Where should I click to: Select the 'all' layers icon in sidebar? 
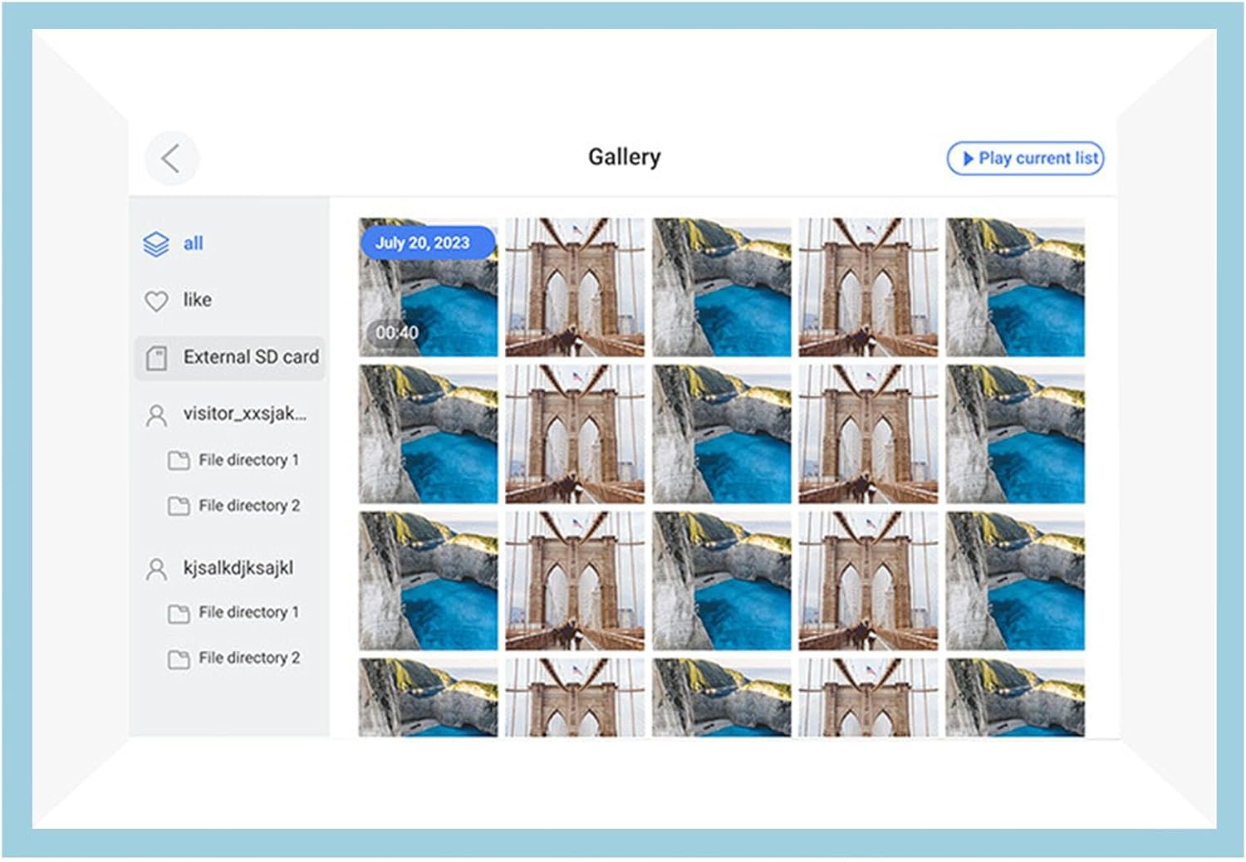[x=156, y=244]
